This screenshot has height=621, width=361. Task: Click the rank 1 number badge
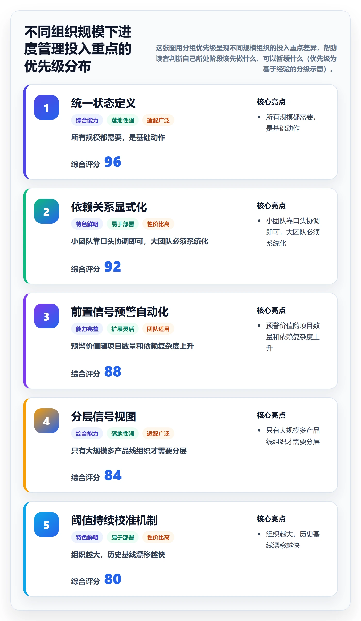46,107
